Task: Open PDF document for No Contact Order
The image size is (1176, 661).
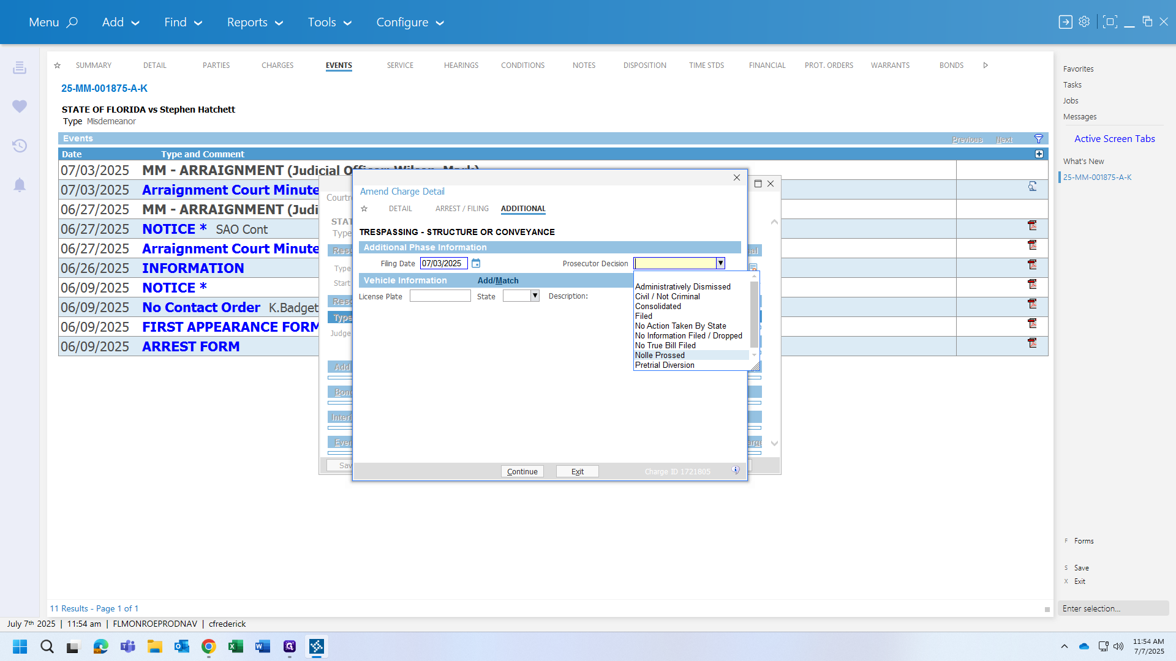Action: [x=1032, y=304]
